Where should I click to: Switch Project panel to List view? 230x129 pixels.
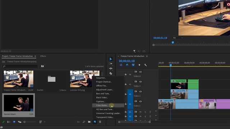(9, 122)
